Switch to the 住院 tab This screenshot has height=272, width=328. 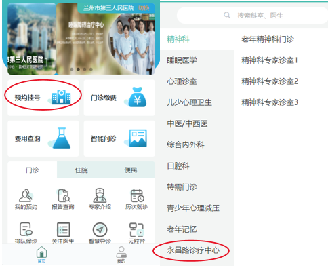pos(81,170)
